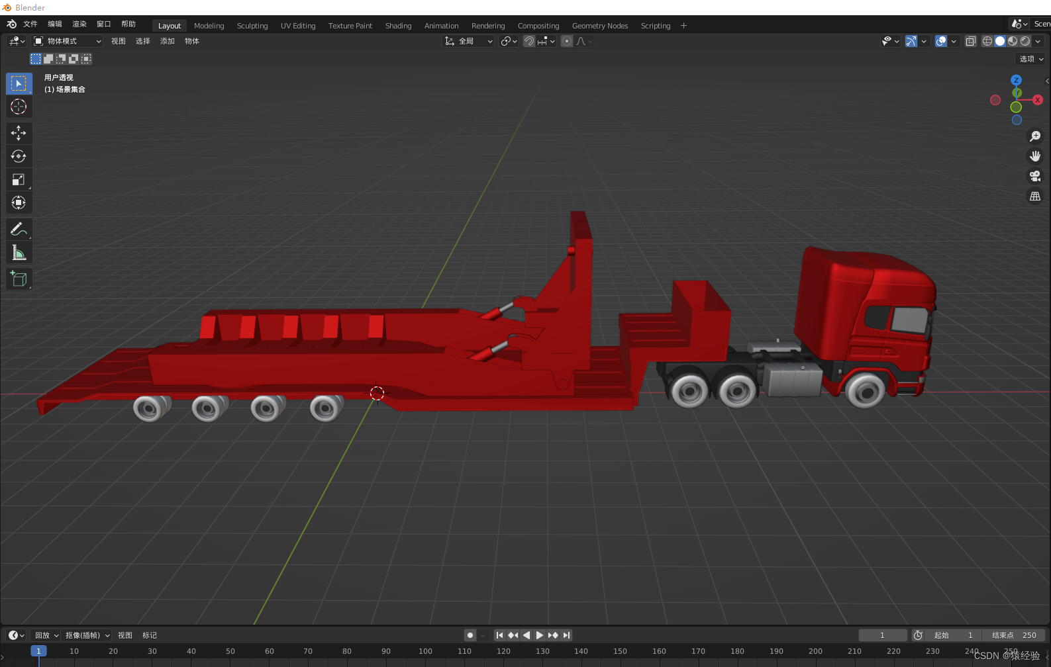
Task: Open the 文件 file menu
Action: pos(30,24)
